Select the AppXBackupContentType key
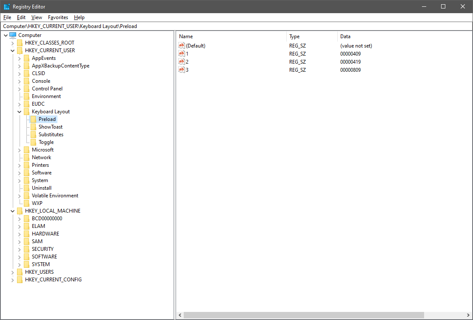Screen dimensions: 473x320 click(x=61, y=66)
